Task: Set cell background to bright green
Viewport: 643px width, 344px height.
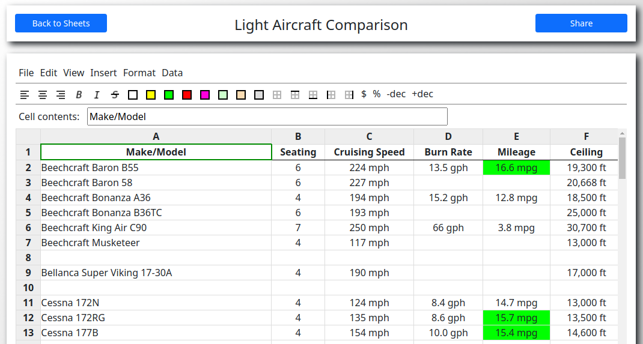Action: coord(169,95)
